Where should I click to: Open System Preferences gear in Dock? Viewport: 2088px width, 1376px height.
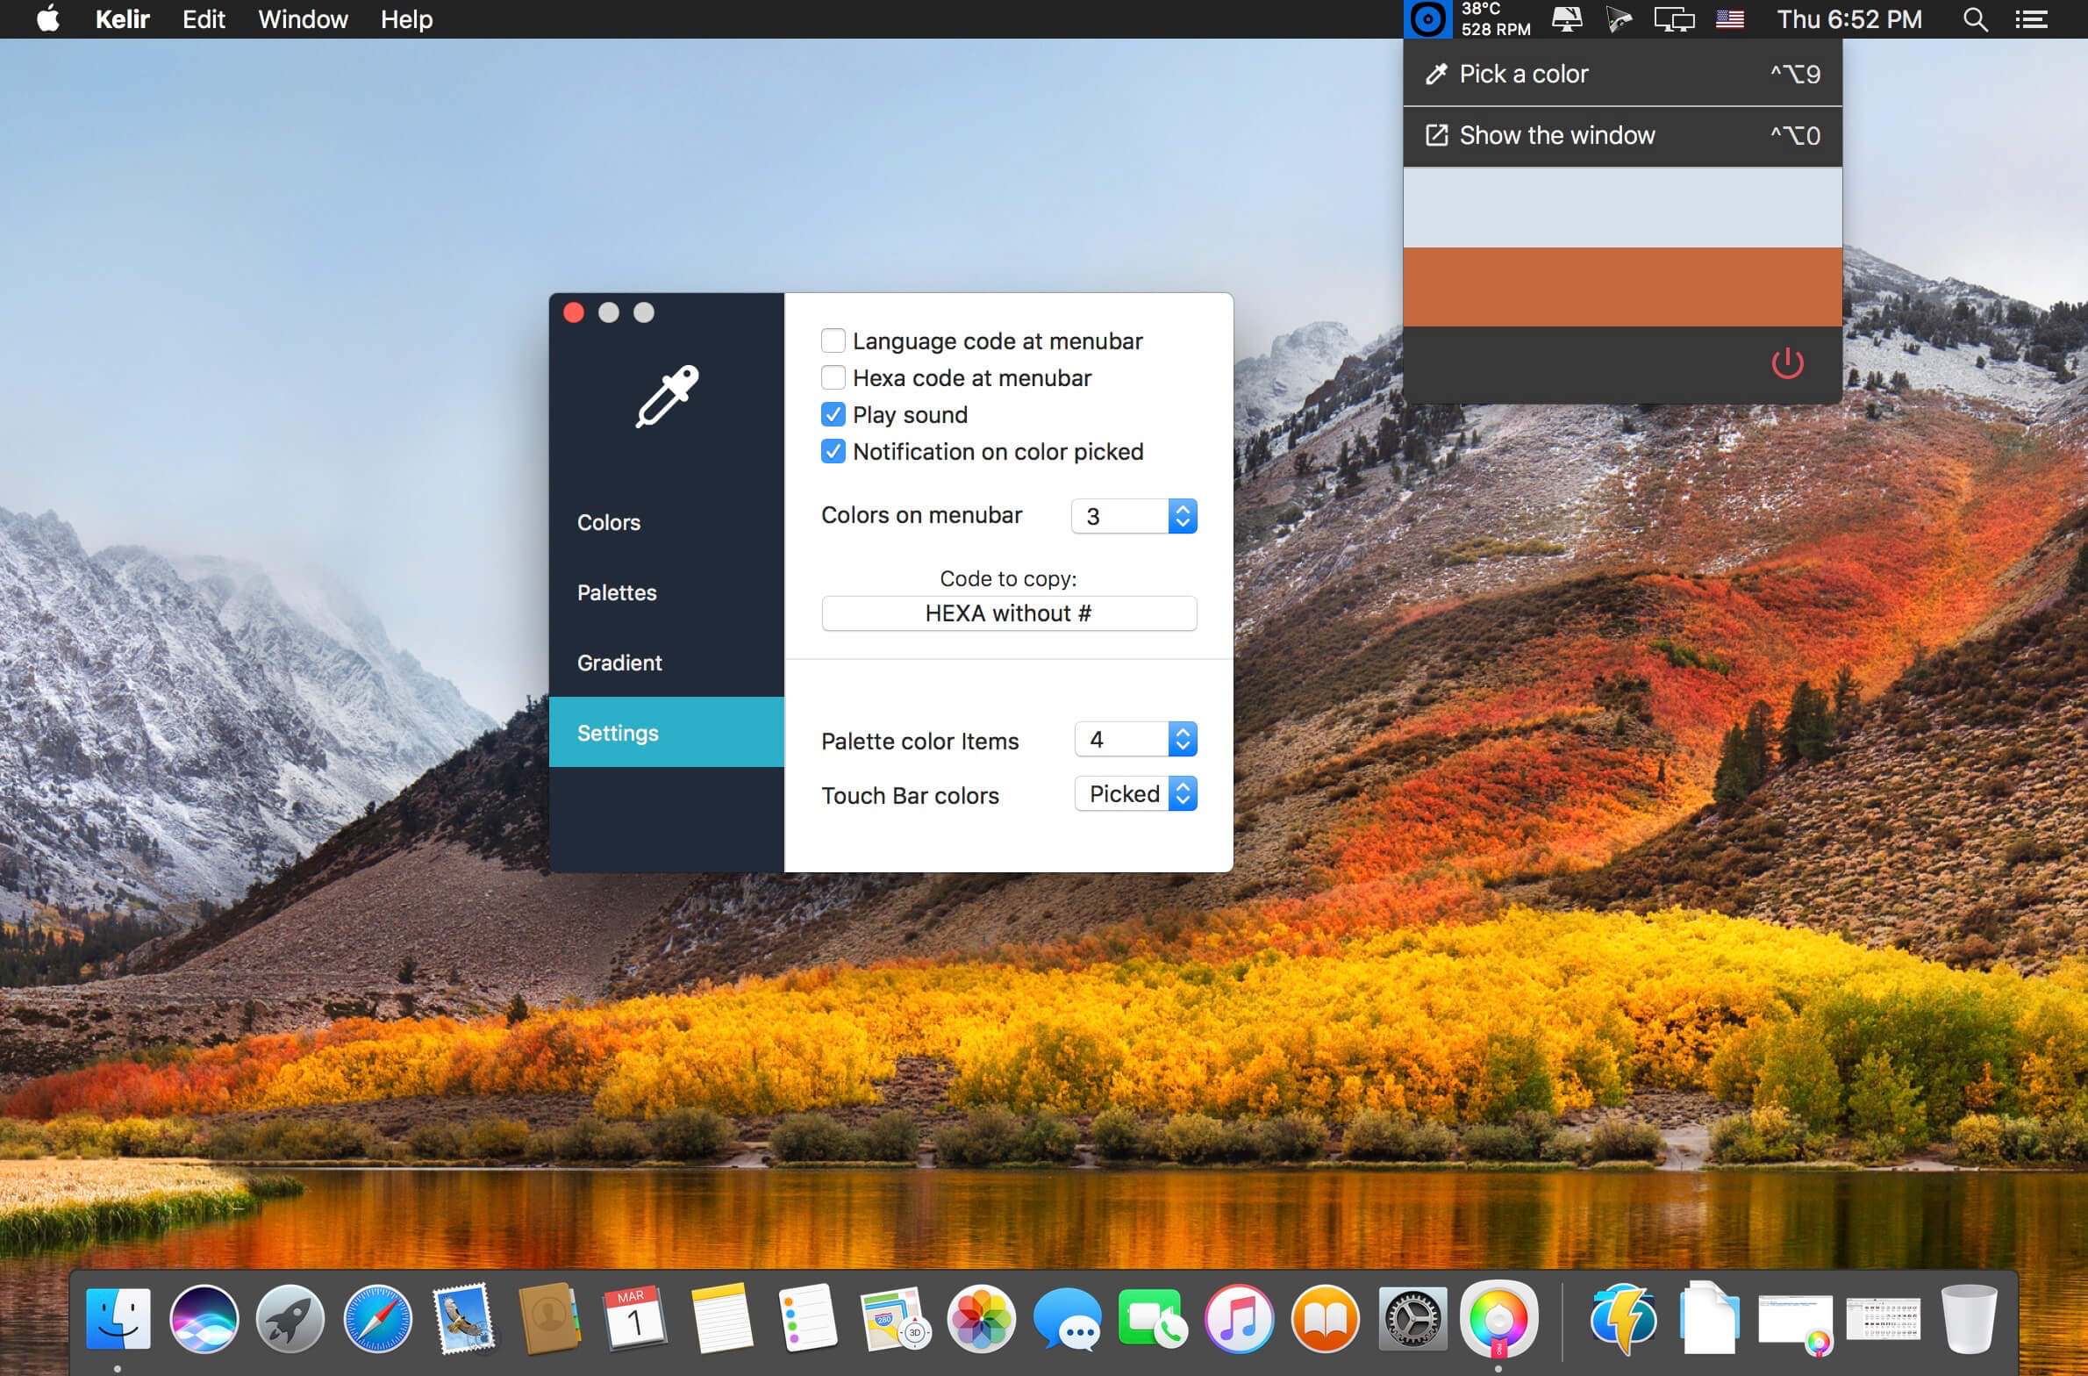pyautogui.click(x=1412, y=1319)
